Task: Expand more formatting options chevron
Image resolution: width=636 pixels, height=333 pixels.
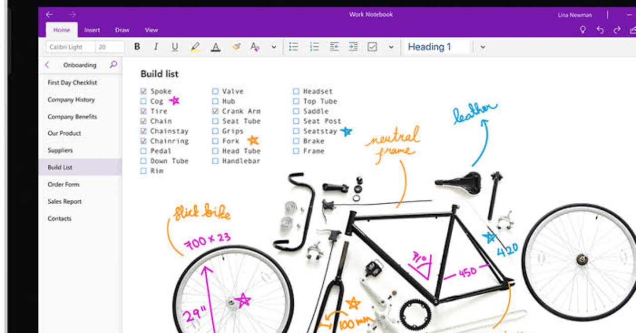Action: click(x=273, y=46)
